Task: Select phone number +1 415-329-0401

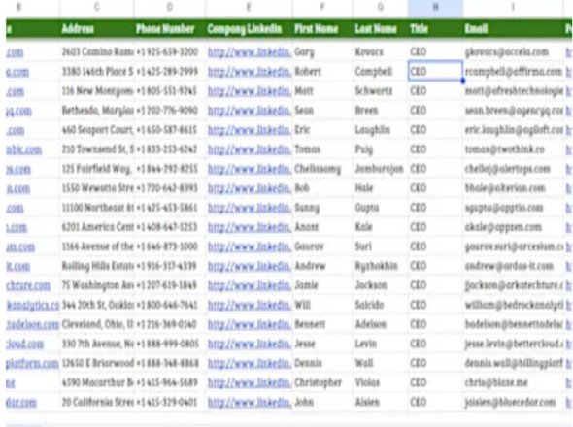Action: (x=167, y=402)
